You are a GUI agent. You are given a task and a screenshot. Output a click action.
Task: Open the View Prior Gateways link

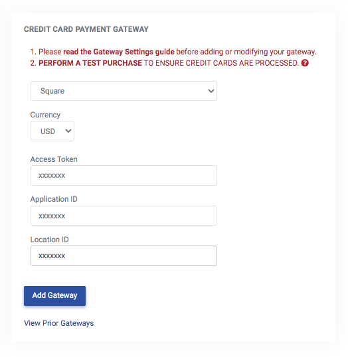[59, 323]
